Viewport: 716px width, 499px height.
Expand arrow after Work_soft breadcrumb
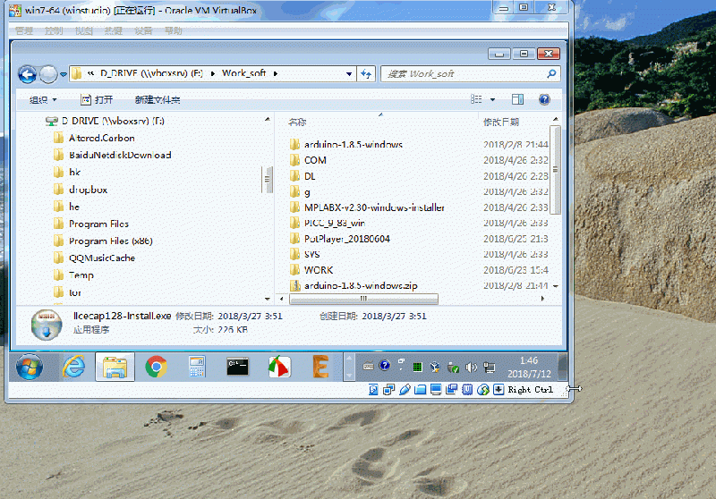[276, 73]
